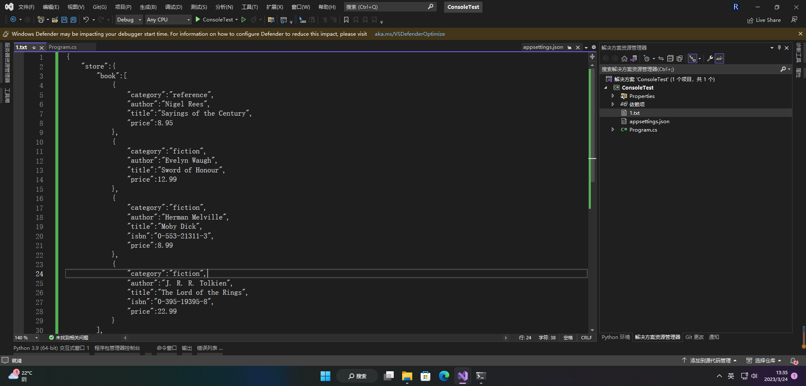Dismiss the Windows Defender info bar

coord(800,34)
